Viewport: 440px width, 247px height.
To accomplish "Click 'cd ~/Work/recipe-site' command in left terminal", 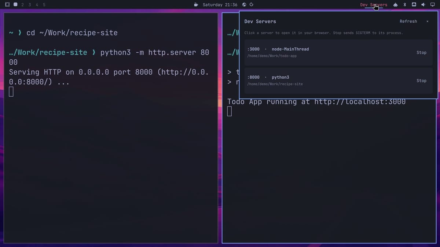I will point(72,33).
